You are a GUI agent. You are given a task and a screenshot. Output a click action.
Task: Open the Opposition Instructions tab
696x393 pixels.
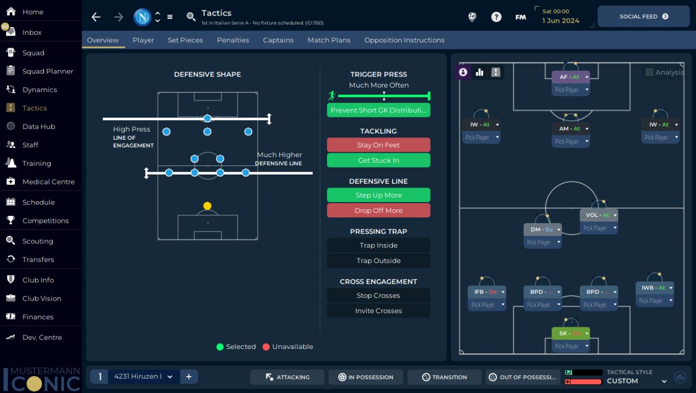[404, 40]
